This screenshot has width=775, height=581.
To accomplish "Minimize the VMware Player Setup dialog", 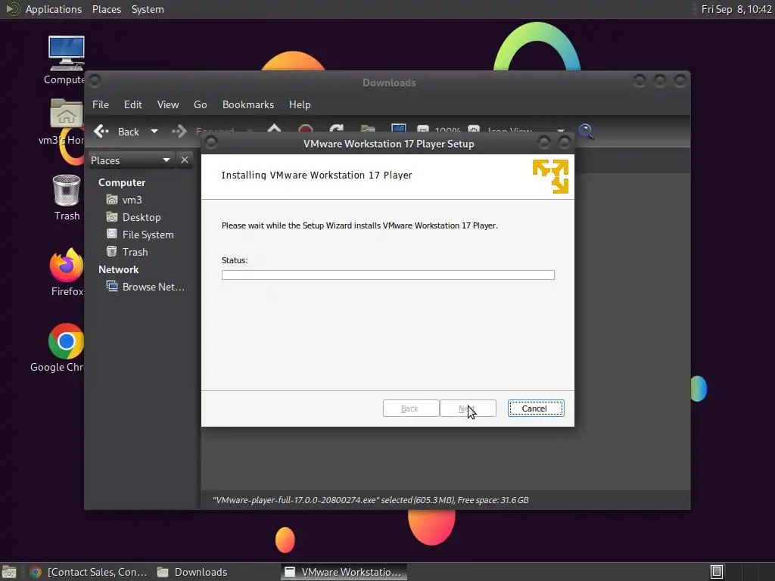I will (544, 143).
